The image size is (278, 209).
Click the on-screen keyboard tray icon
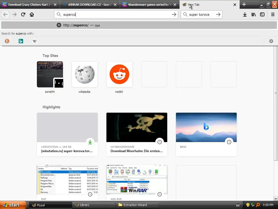[x=238, y=205]
